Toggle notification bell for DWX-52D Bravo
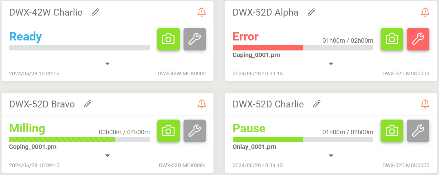This screenshot has width=439, height=175. pos(202,104)
